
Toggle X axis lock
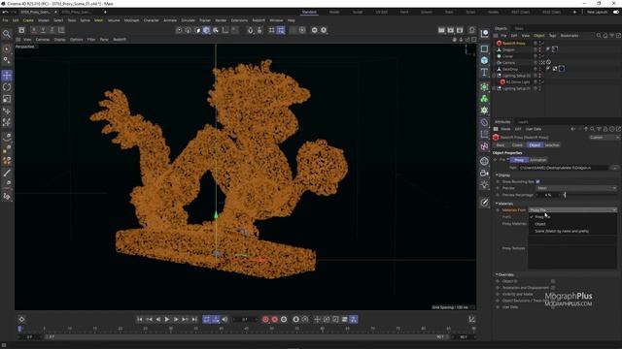point(34,30)
